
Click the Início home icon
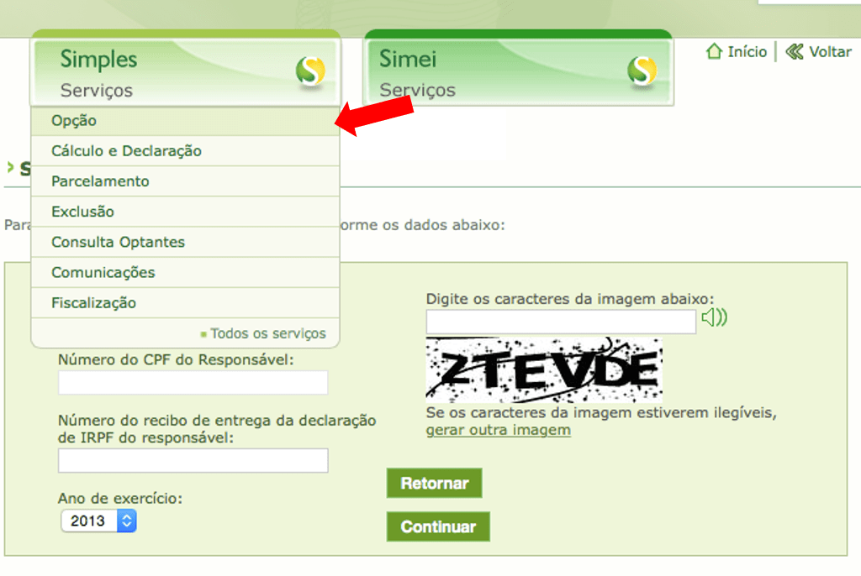714,51
